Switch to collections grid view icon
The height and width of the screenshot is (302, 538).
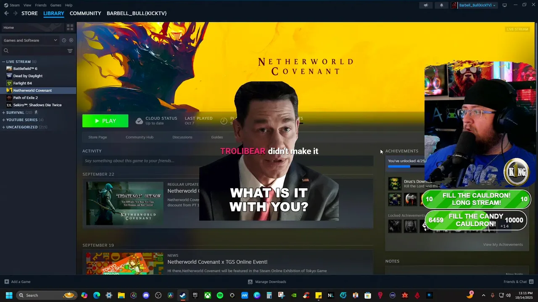tap(70, 27)
